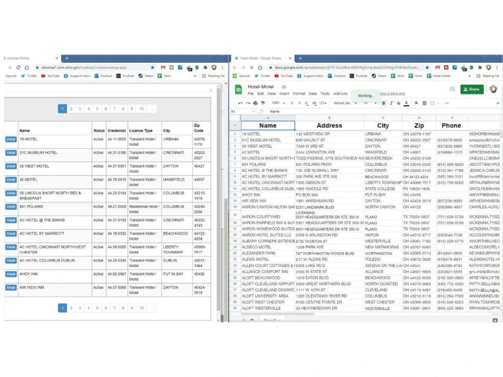Screen dimensions: 503x377
Task: Click Detail button for AHOY INN
Action: (11, 274)
